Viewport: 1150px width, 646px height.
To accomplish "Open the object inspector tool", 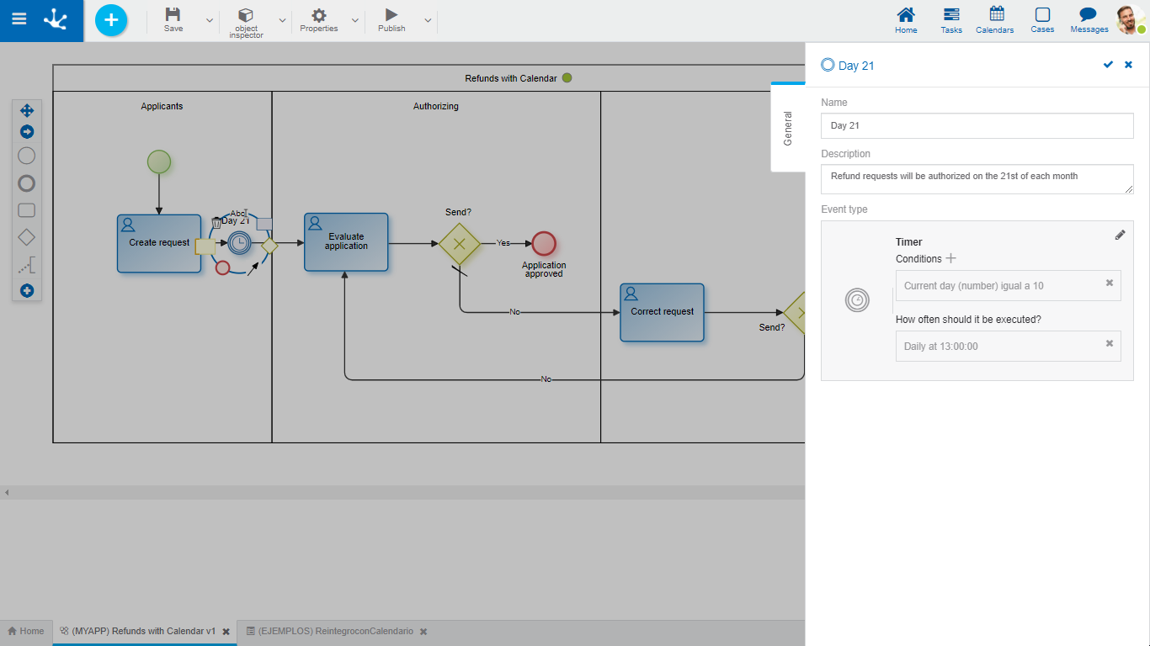I will 246,17.
